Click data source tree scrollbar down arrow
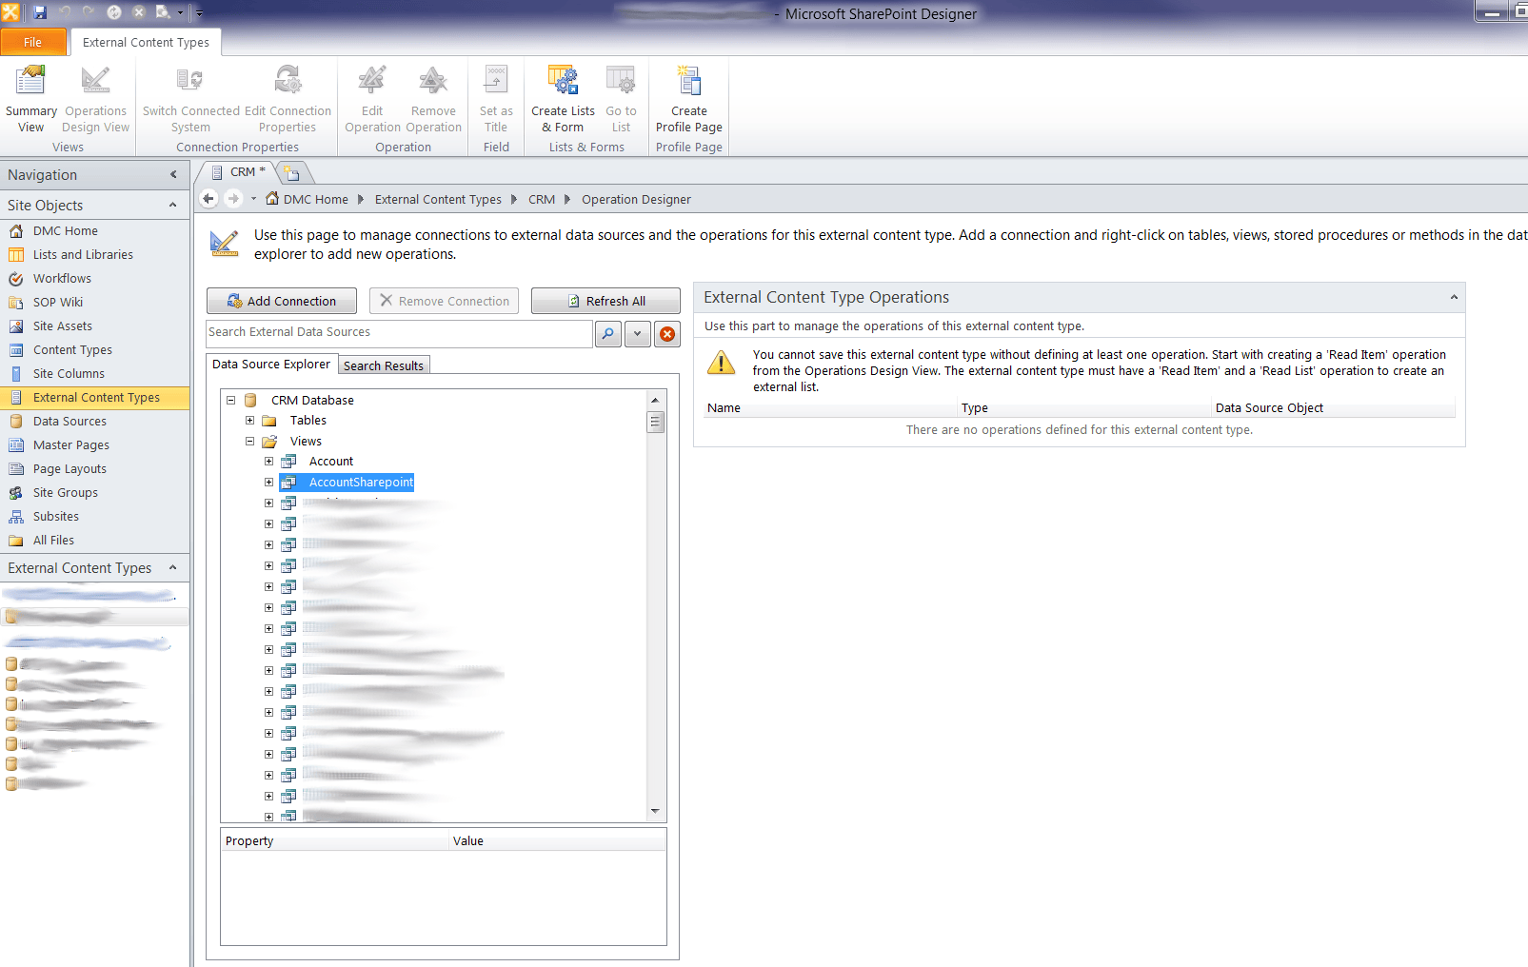Viewport: 1528px width, 967px height. tap(655, 811)
